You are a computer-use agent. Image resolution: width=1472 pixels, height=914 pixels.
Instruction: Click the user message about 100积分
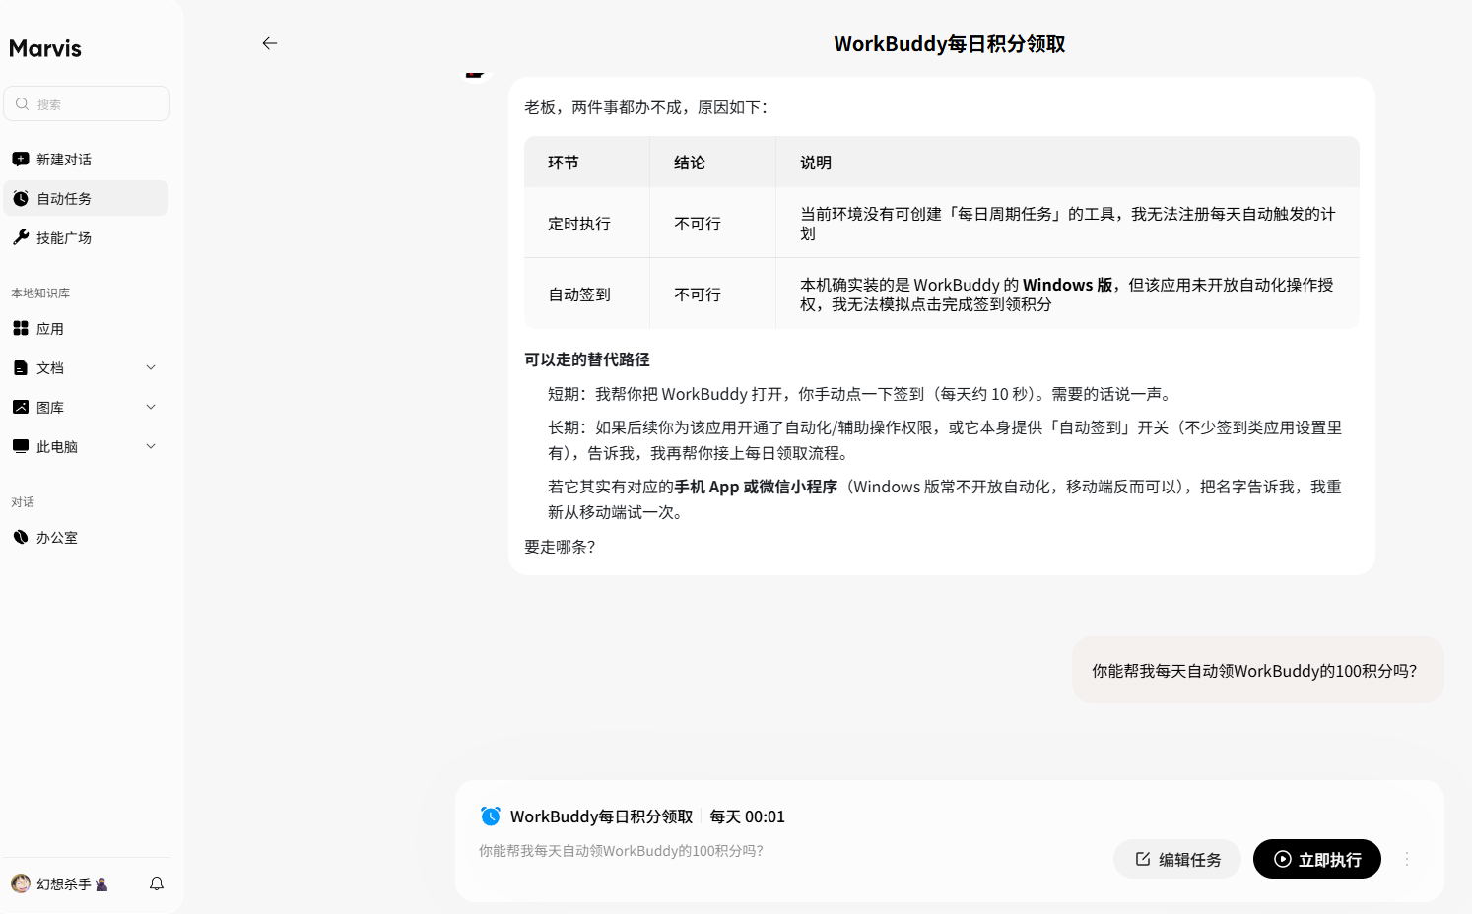(x=1257, y=670)
